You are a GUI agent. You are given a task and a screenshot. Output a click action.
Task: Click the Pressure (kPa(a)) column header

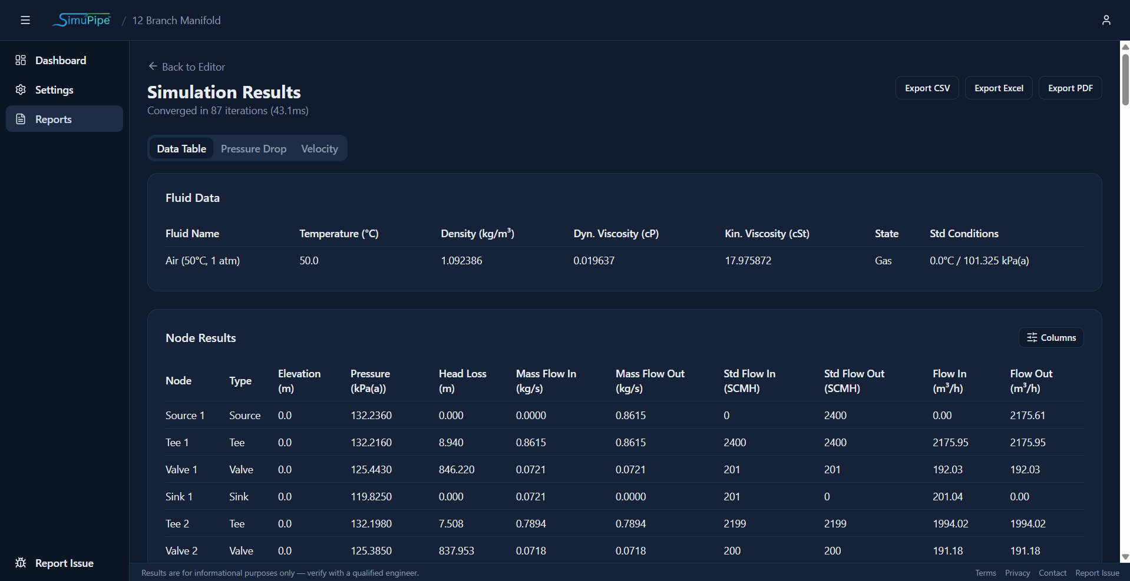pos(370,381)
